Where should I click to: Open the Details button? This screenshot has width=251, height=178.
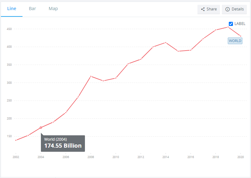[235, 9]
